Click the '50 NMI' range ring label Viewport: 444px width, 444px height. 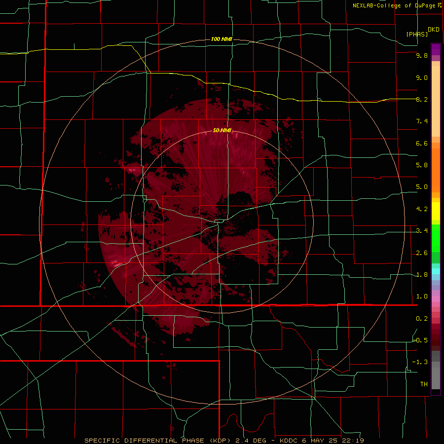pyautogui.click(x=222, y=130)
